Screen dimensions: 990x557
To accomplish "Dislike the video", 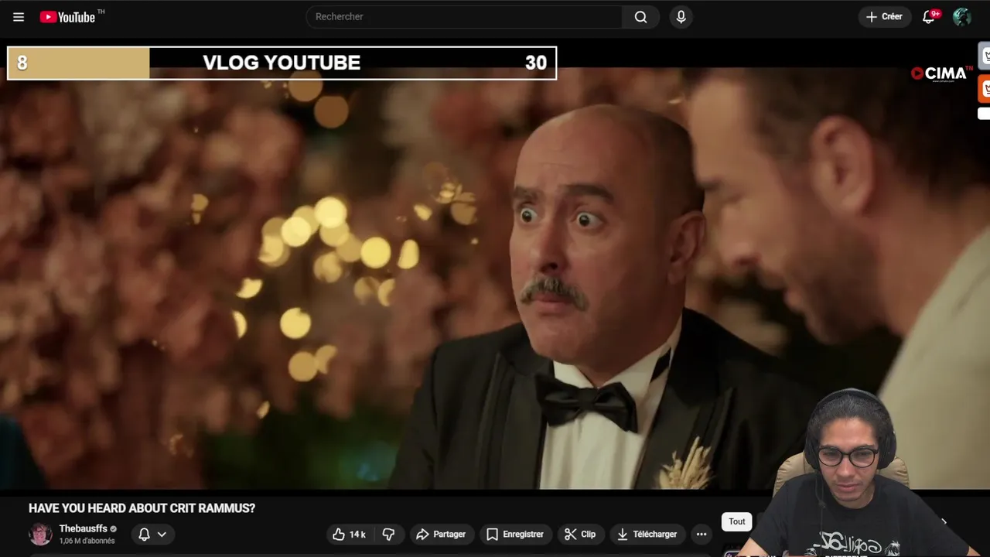I will click(x=388, y=534).
